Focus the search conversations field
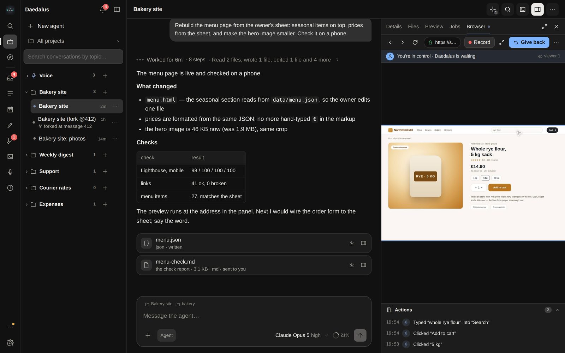565x353 pixels. (73, 57)
